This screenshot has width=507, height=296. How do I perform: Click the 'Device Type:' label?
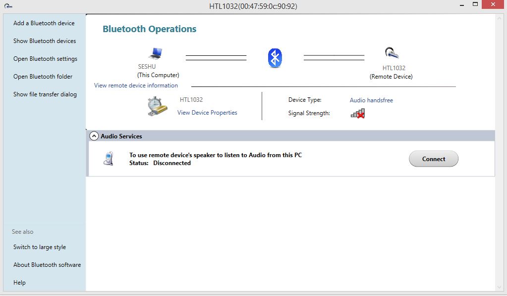click(305, 100)
